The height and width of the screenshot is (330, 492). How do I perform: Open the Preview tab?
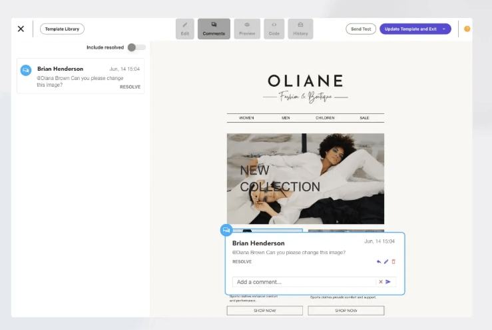point(247,29)
